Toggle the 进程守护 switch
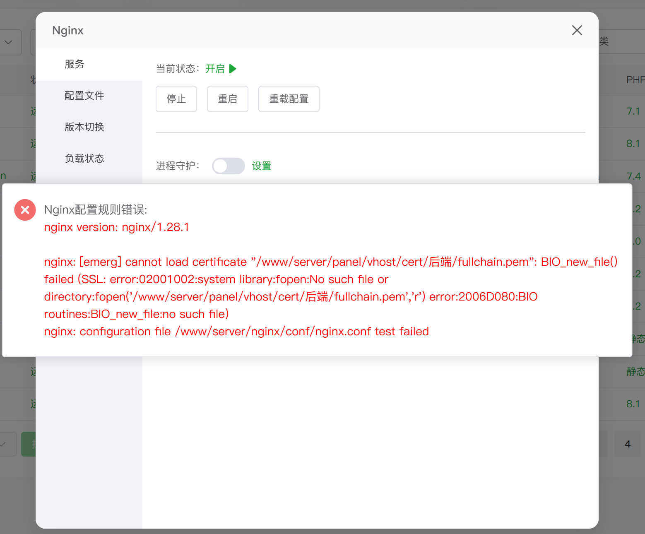The height and width of the screenshot is (534, 645). point(229,166)
